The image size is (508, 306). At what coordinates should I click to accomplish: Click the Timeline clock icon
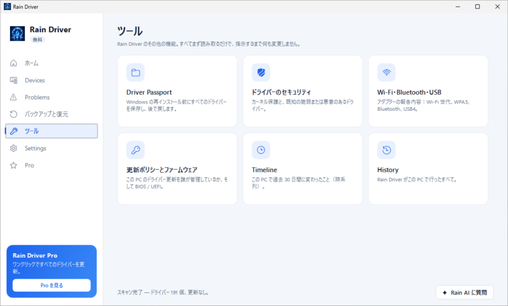click(x=261, y=150)
